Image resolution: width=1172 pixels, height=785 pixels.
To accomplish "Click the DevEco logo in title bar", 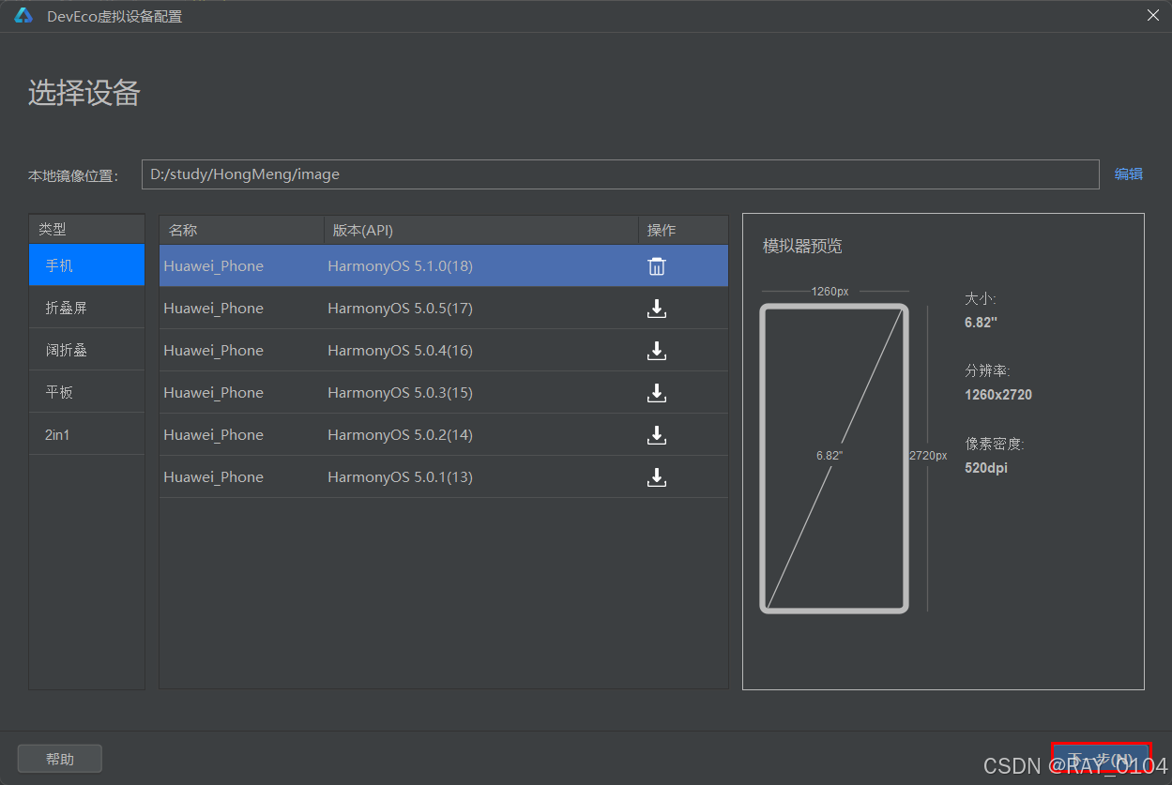I will pos(23,16).
